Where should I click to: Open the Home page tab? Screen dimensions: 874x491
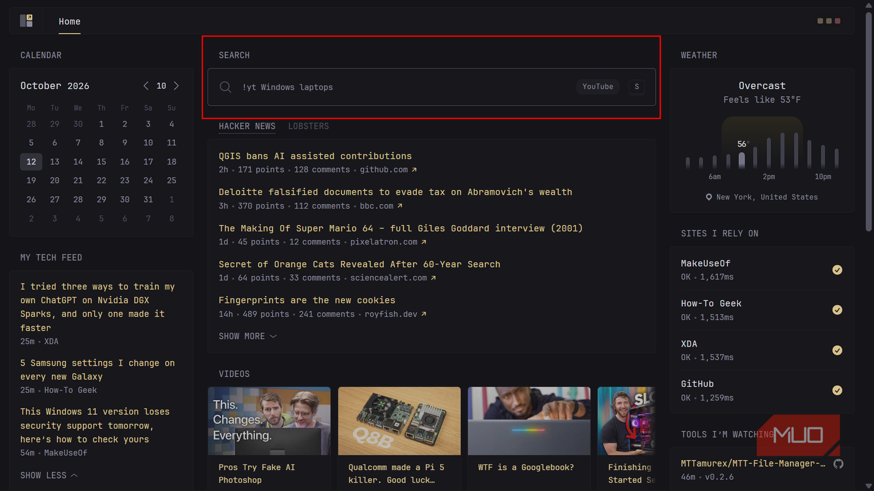tap(69, 22)
